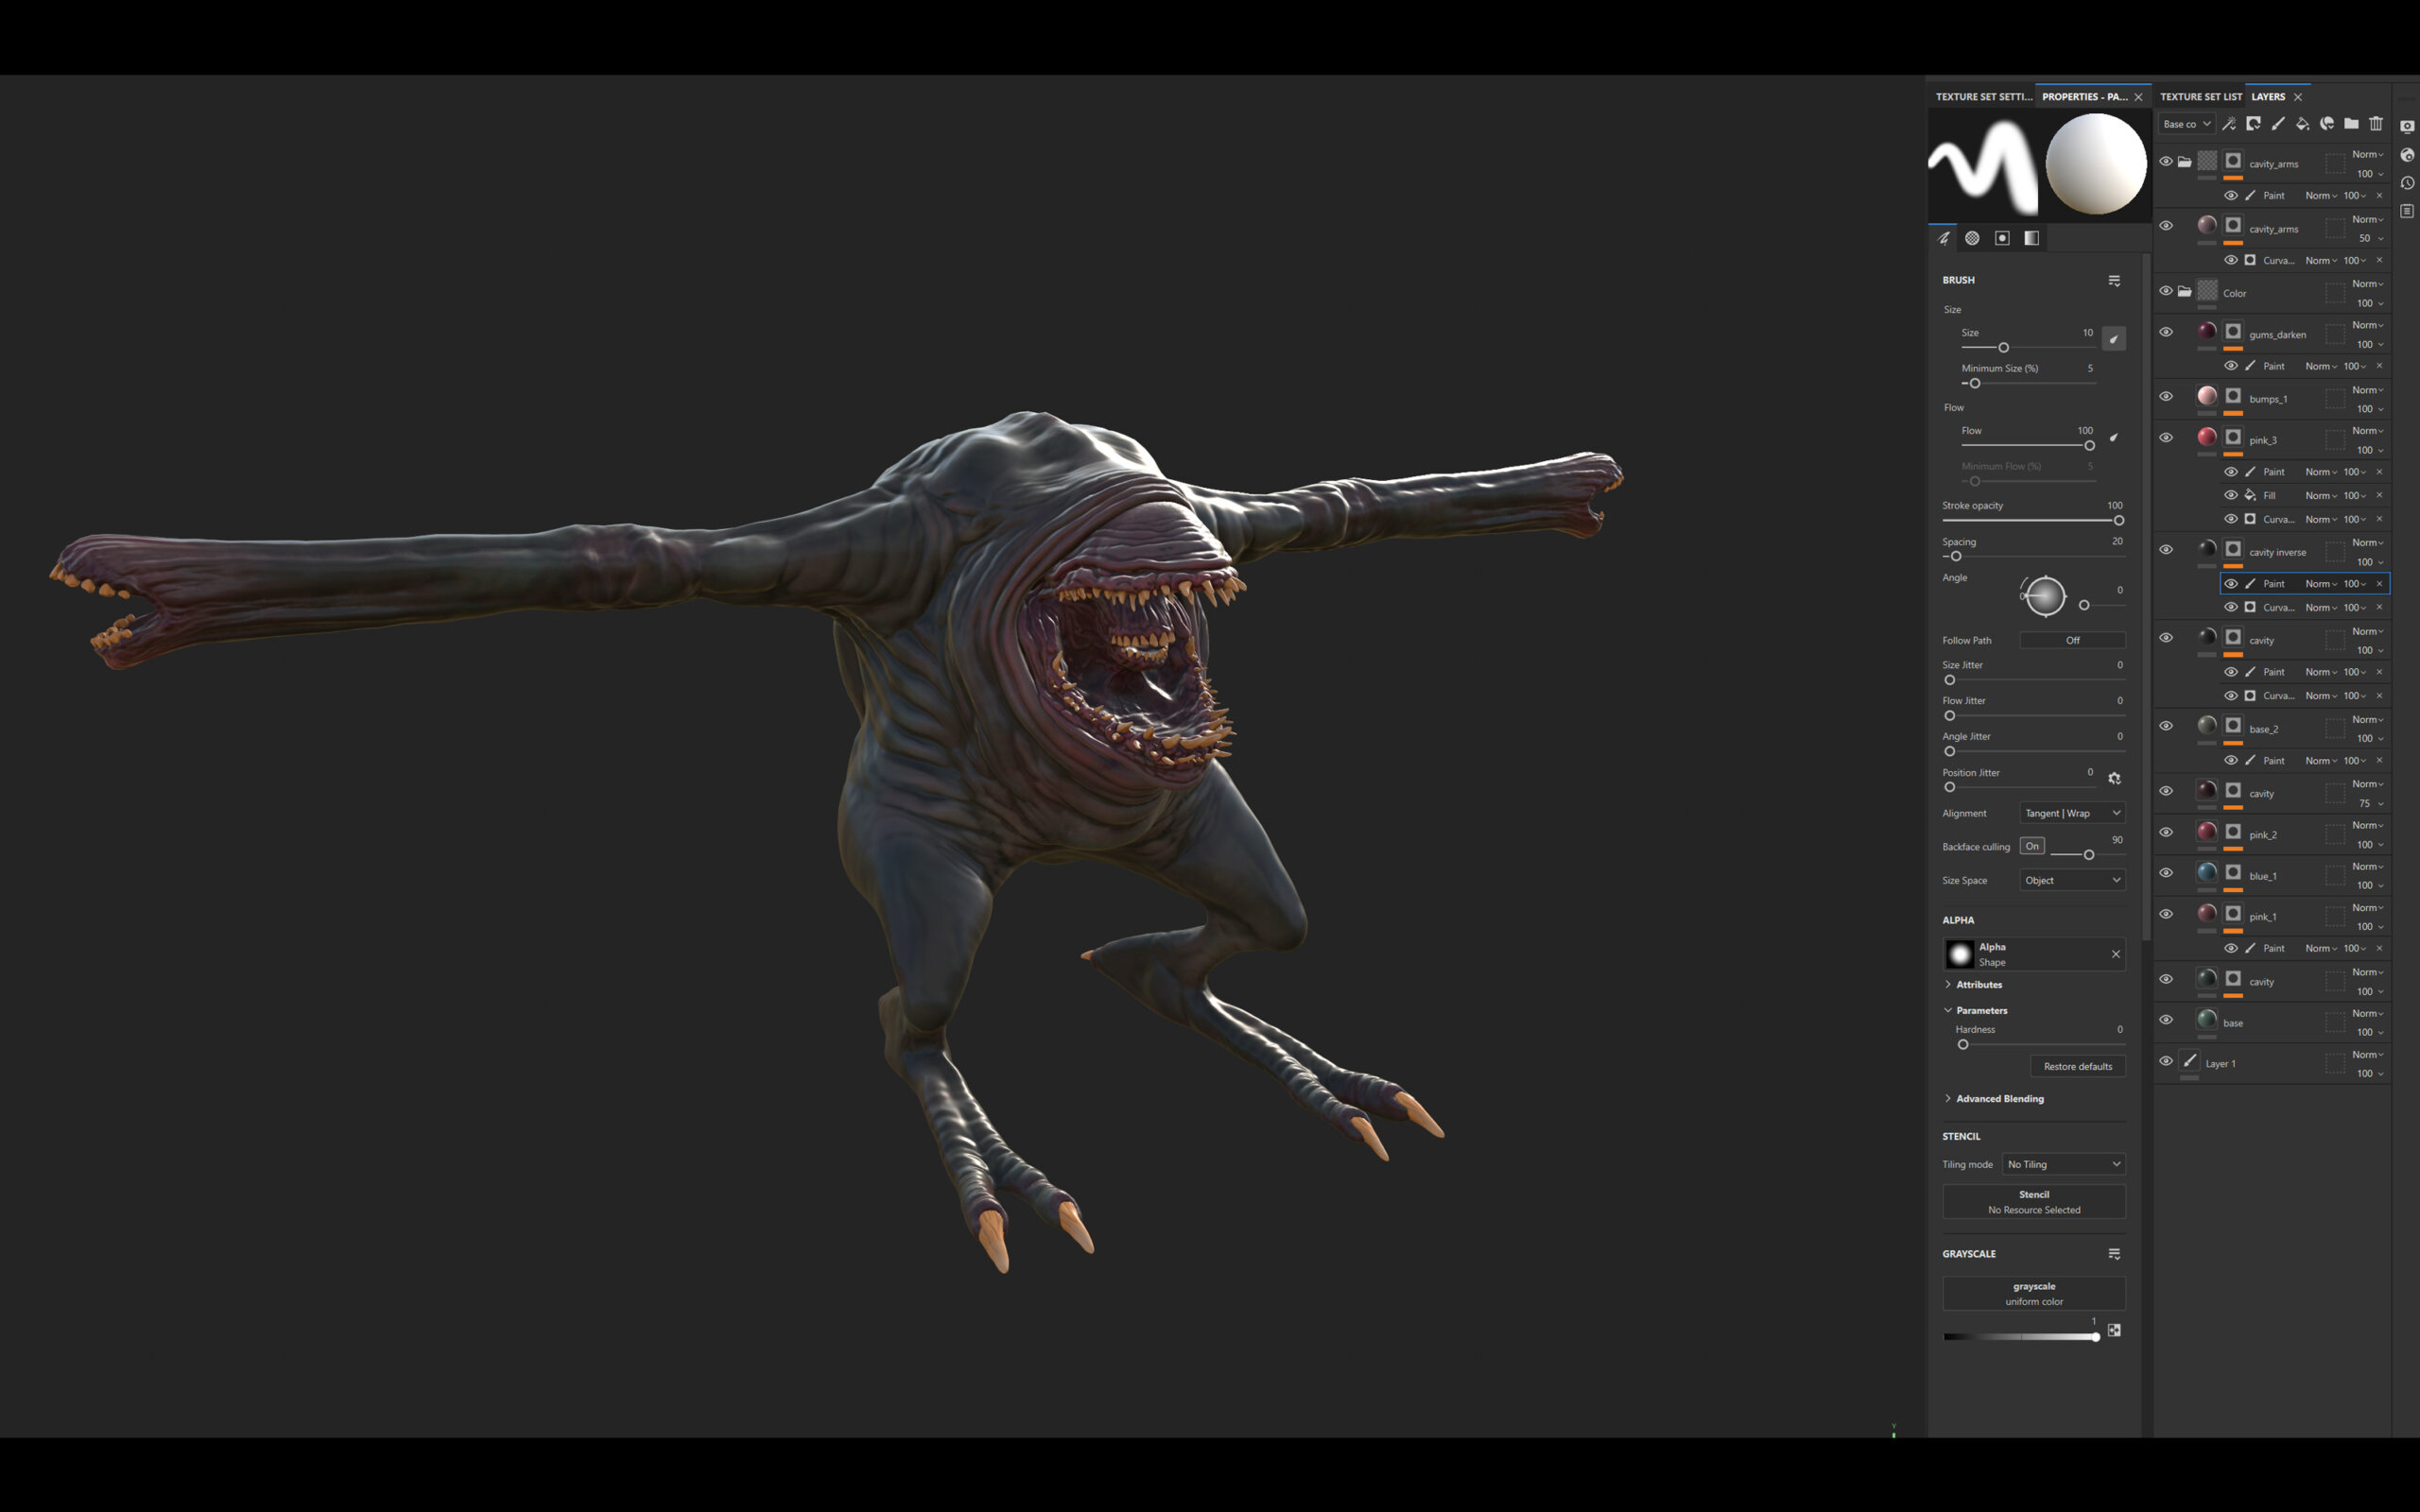Hide the blue_1 layer

pos(2166,873)
